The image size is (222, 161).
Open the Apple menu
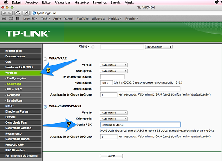[6, 2]
